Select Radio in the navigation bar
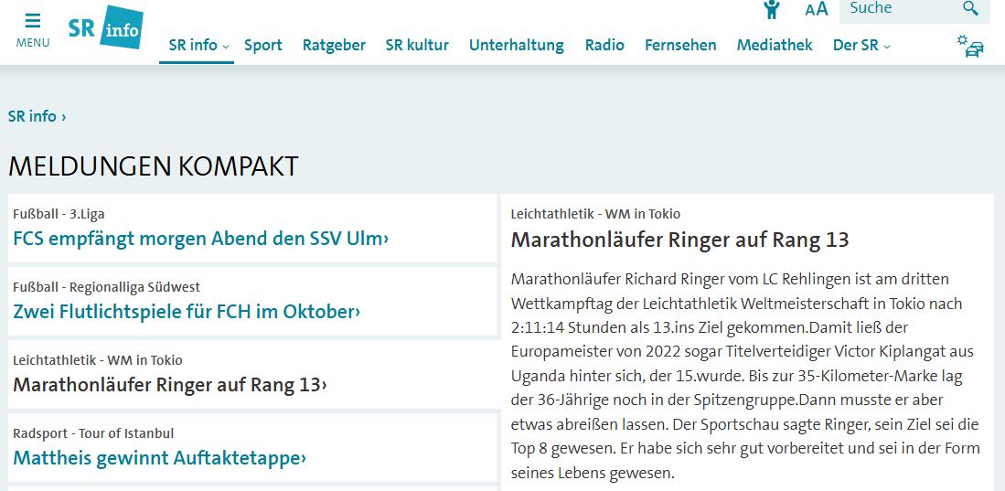 tap(604, 46)
